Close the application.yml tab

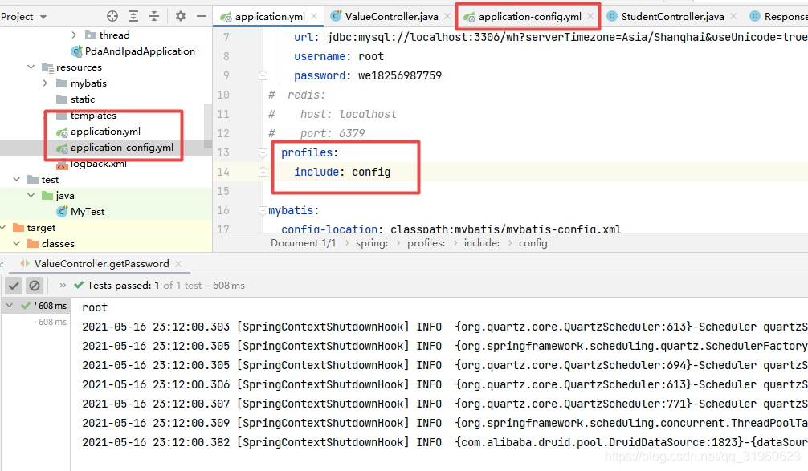click(314, 17)
